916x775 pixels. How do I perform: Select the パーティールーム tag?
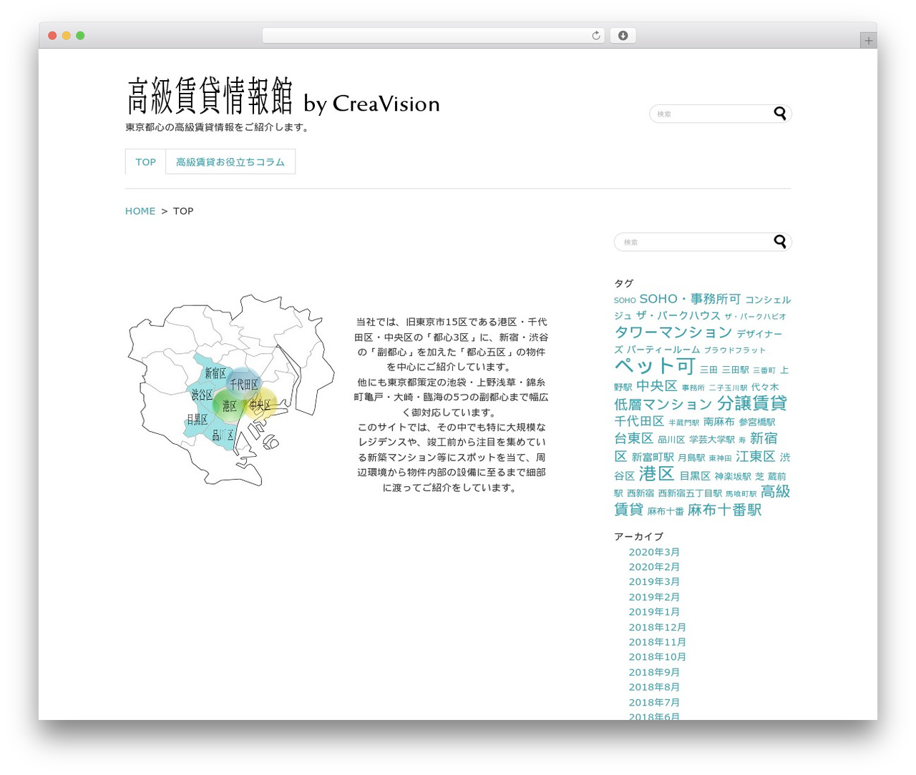tap(663, 350)
